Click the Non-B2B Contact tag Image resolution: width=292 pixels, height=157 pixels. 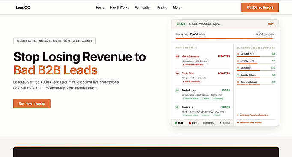pos(191,81)
